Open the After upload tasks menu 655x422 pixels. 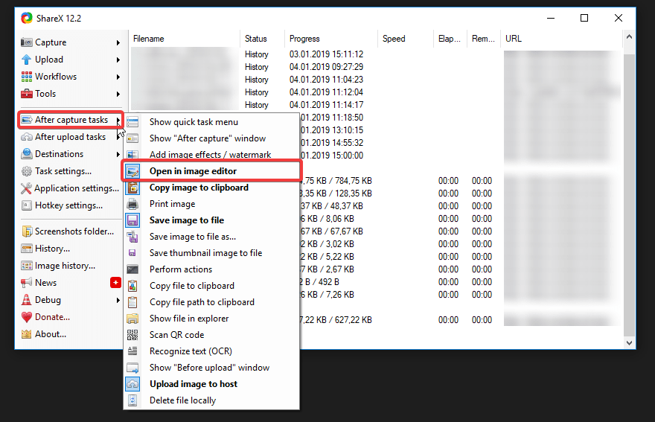pos(71,137)
